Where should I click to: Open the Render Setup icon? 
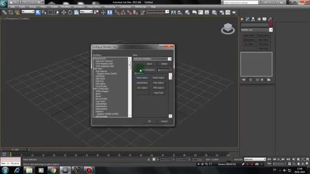point(221,13)
